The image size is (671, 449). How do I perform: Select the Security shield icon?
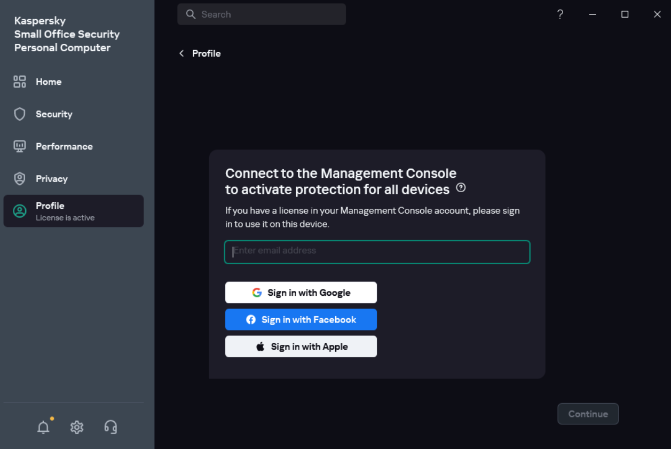point(19,114)
